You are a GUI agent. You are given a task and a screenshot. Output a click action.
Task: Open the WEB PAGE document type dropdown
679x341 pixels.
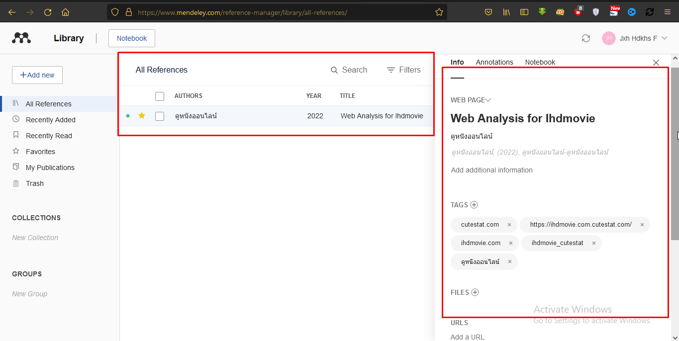(471, 100)
